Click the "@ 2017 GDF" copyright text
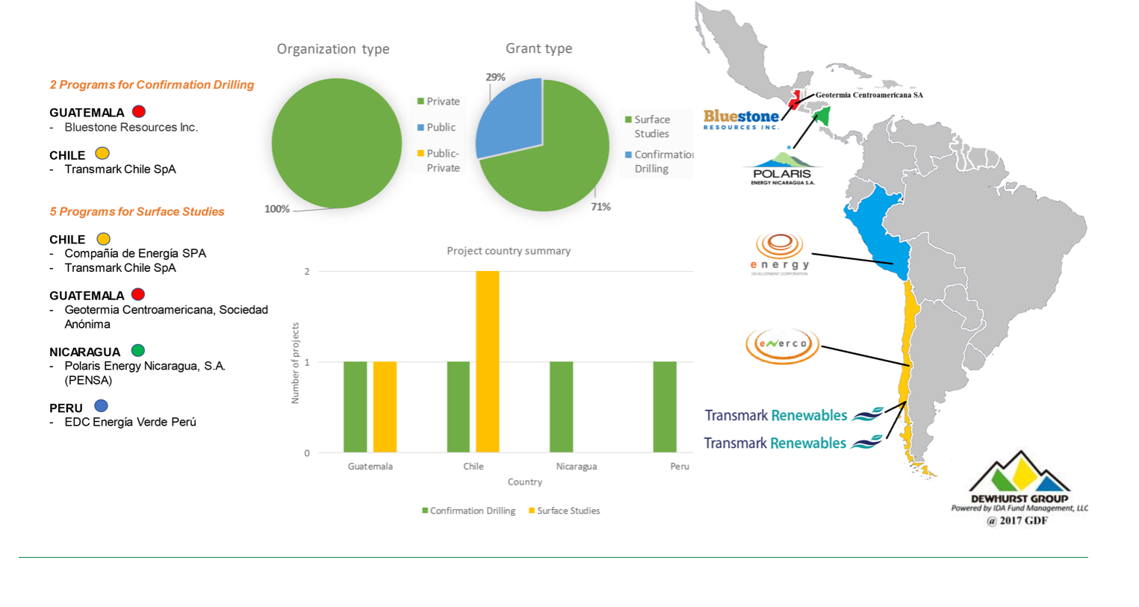 tap(1017, 521)
